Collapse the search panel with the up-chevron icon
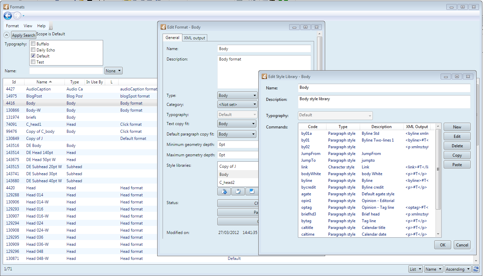483x276 pixels. tap(7, 35)
